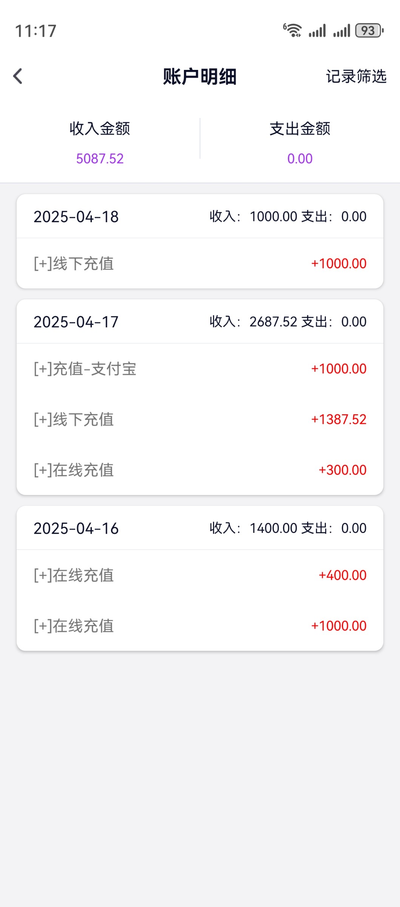Open the 在线充值 +300.00 record
The width and height of the screenshot is (400, 907).
[200, 470]
